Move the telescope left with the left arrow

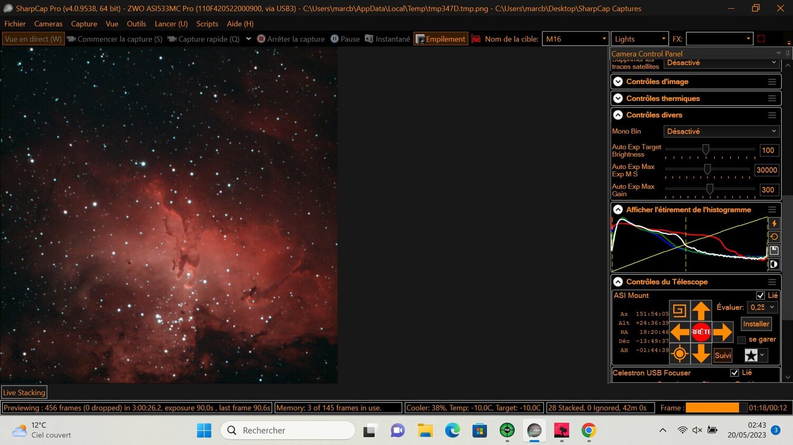coord(680,332)
